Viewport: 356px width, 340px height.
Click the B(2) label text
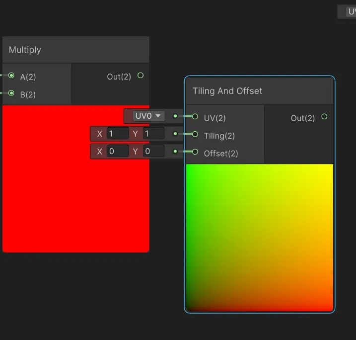[x=28, y=94]
